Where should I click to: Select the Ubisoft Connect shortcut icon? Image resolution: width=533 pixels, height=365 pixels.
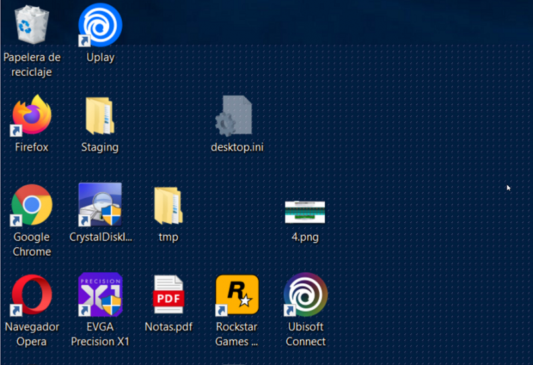click(305, 295)
